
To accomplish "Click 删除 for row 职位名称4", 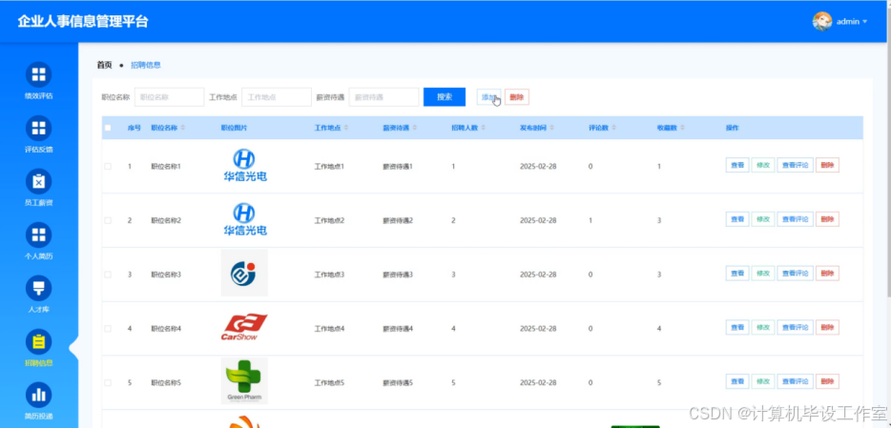I will point(827,328).
